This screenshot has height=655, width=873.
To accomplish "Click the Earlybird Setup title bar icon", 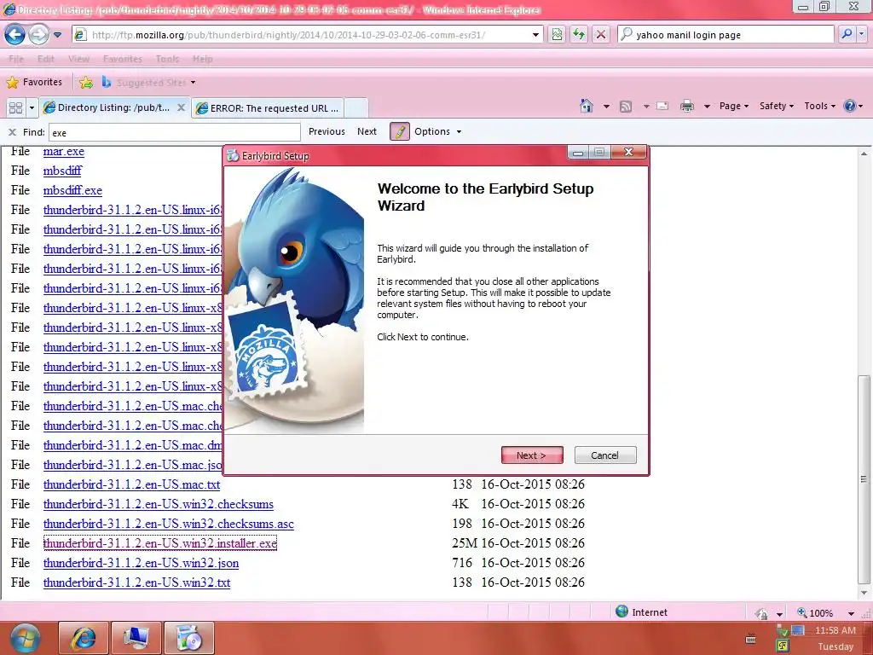I will [x=234, y=156].
